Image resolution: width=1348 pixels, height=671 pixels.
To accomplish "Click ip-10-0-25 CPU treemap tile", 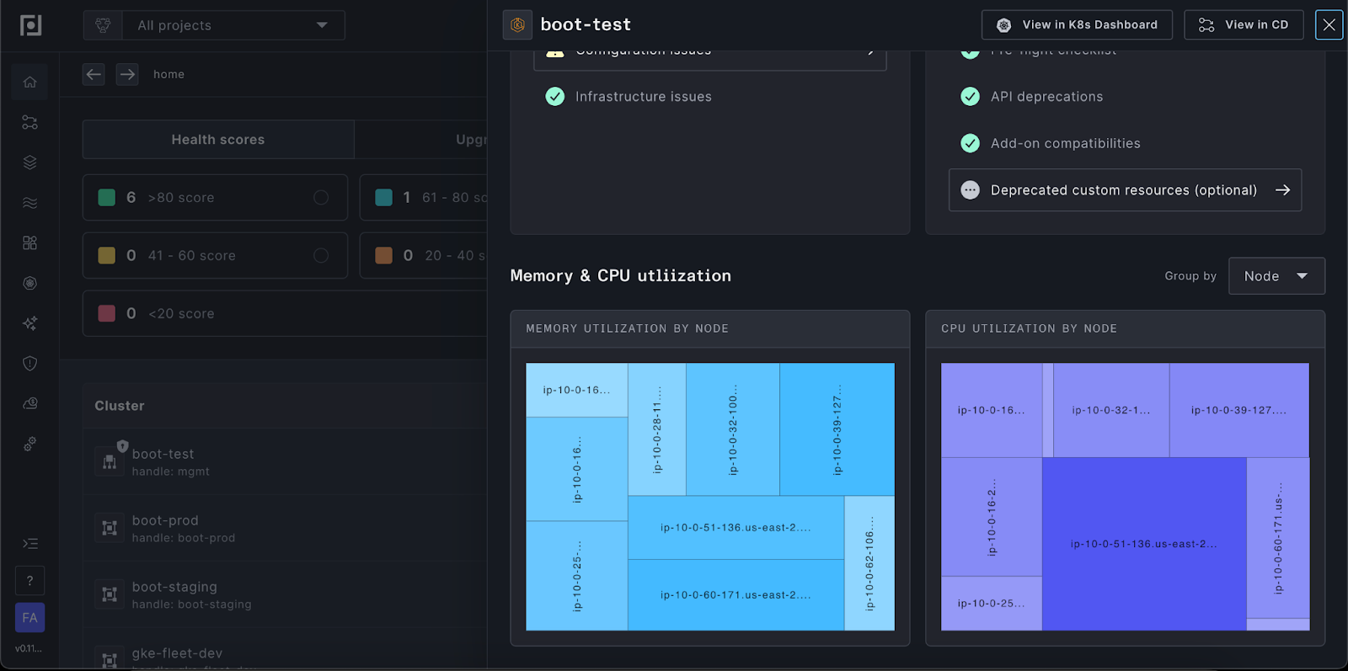I will 992,603.
